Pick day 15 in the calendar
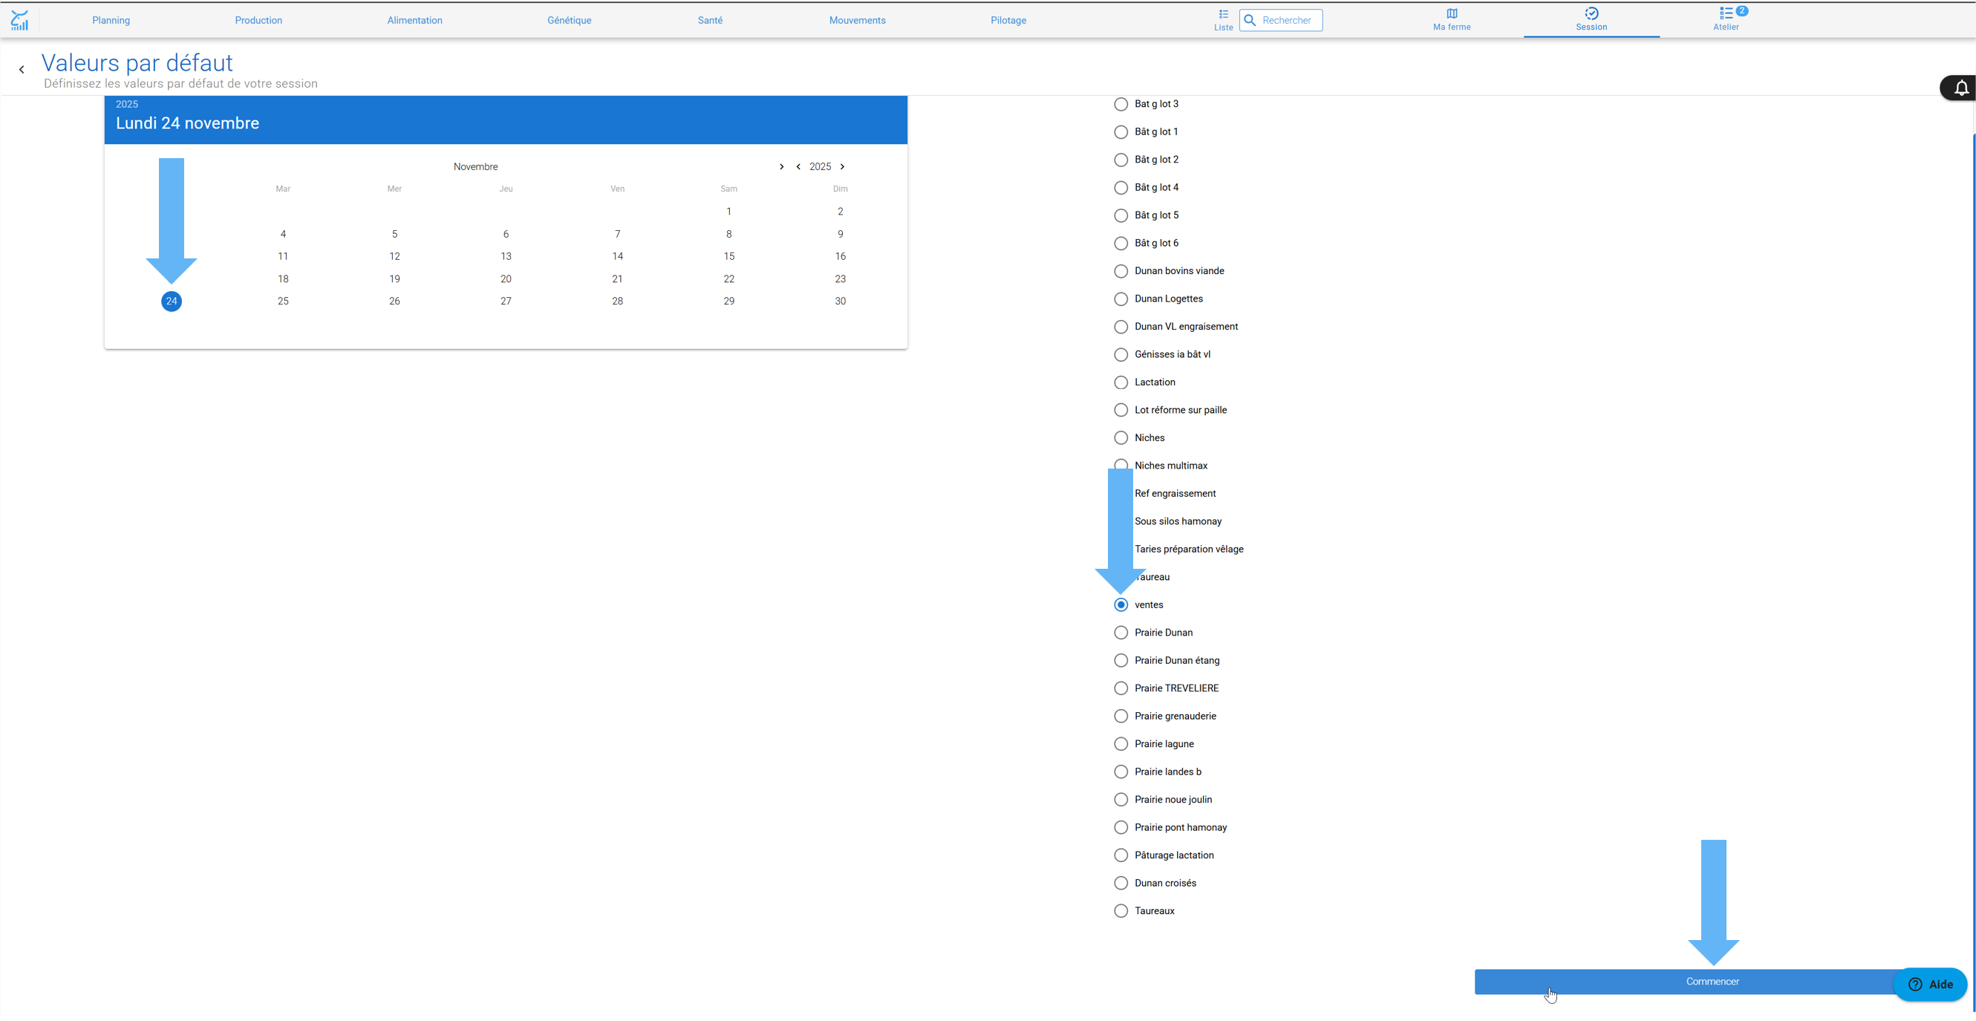Screen dimensions: 1976x1021 pos(728,256)
